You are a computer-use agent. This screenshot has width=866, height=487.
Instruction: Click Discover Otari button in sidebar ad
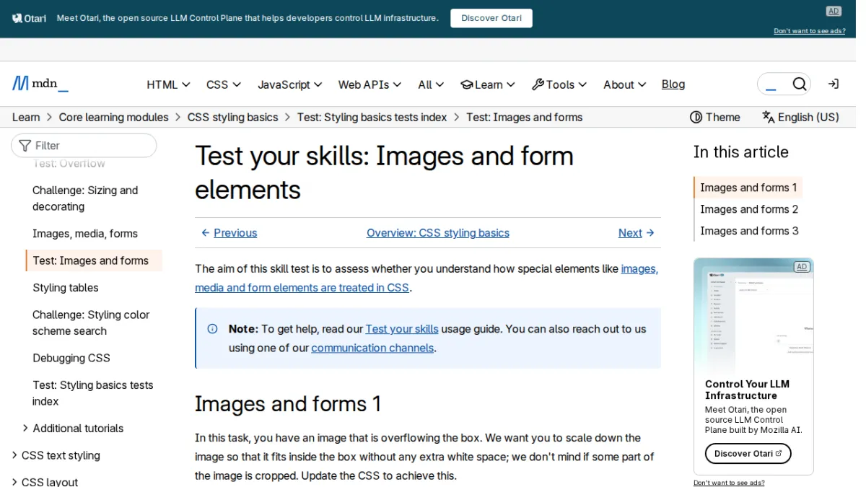tap(748, 454)
